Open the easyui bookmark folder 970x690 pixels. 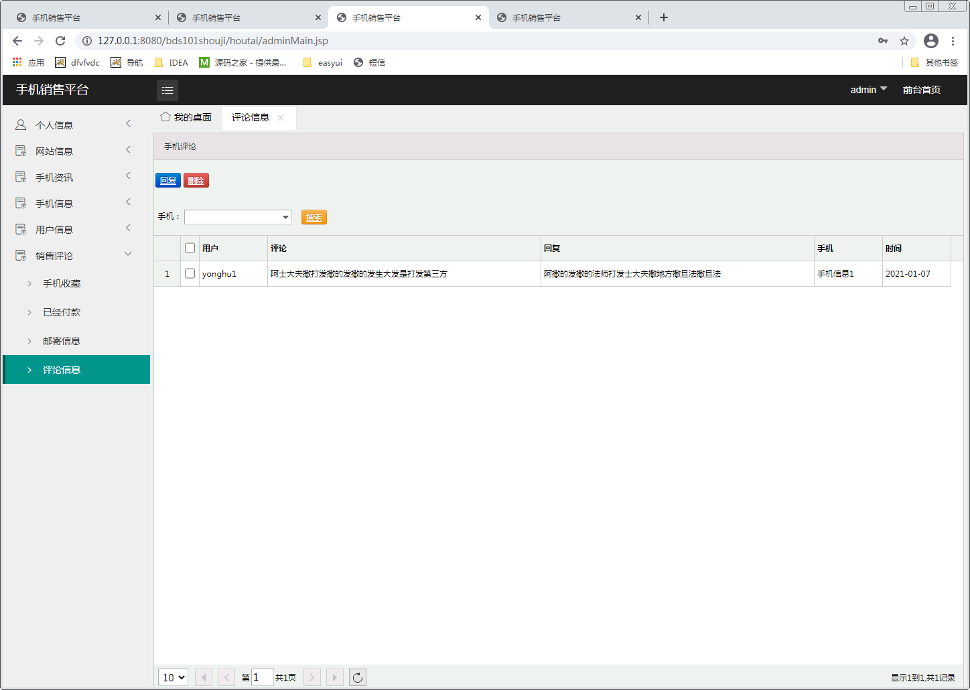tap(323, 62)
